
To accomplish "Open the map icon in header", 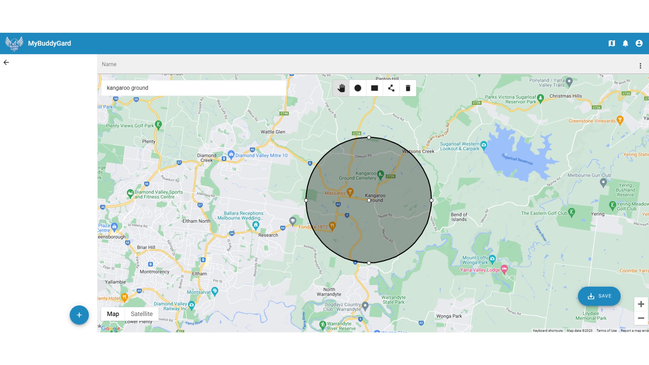I will pyautogui.click(x=611, y=43).
